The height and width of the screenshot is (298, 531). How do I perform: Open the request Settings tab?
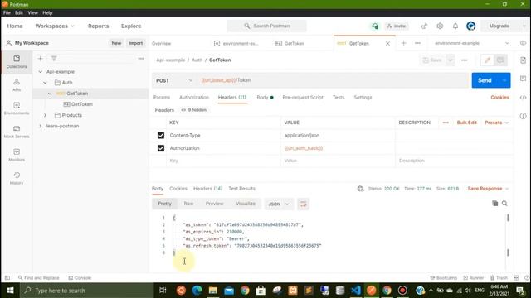pyautogui.click(x=363, y=98)
